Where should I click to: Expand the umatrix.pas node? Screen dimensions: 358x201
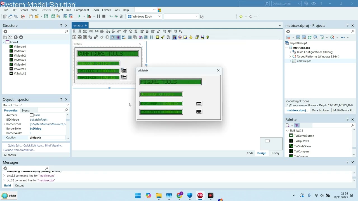tap(290, 61)
